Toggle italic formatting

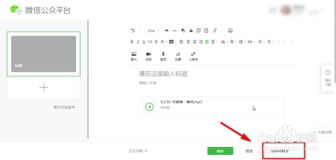click(138, 42)
